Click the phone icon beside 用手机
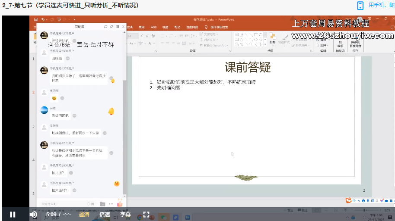 (x=360, y=6)
